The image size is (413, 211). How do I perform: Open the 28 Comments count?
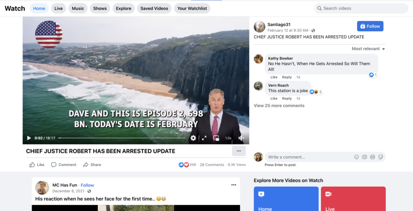(212, 165)
